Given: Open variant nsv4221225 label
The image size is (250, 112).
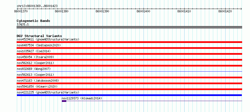Looking at the screenshot, I should [48, 92].
